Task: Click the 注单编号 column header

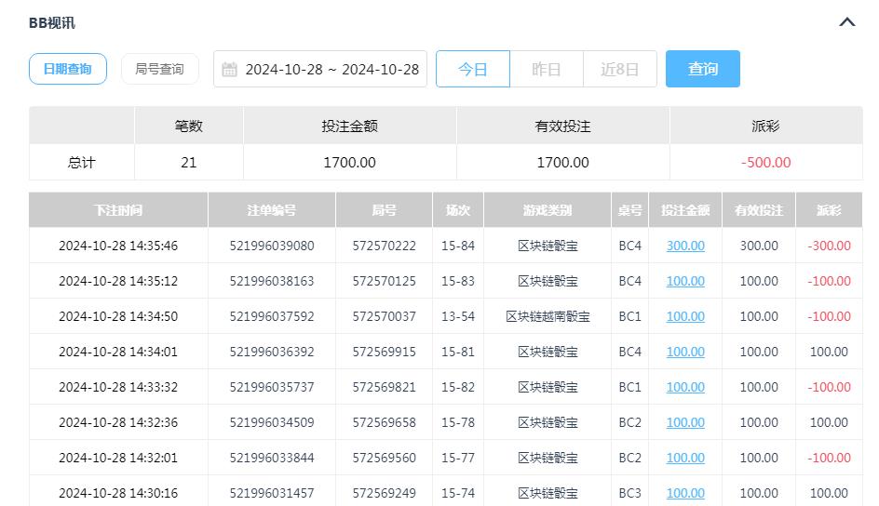Action: point(272,210)
